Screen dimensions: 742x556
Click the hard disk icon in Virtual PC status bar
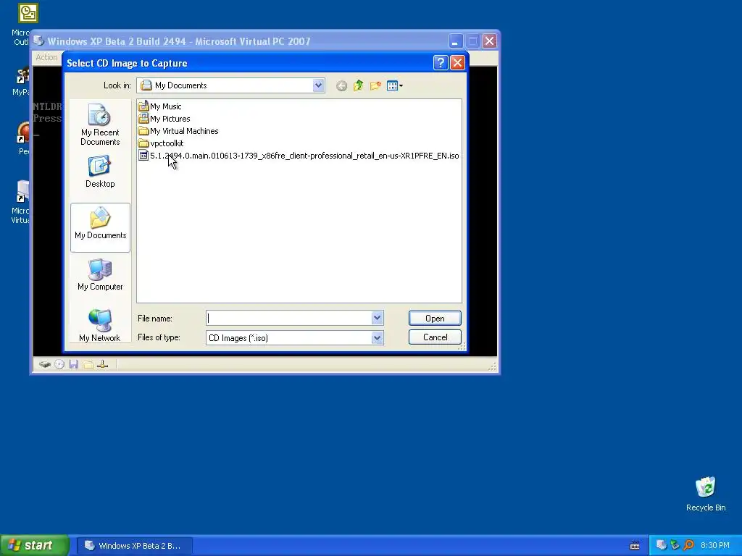(45, 364)
